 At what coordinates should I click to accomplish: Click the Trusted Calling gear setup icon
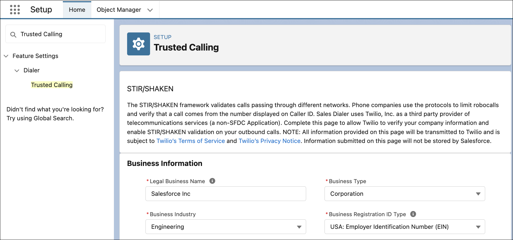click(139, 44)
